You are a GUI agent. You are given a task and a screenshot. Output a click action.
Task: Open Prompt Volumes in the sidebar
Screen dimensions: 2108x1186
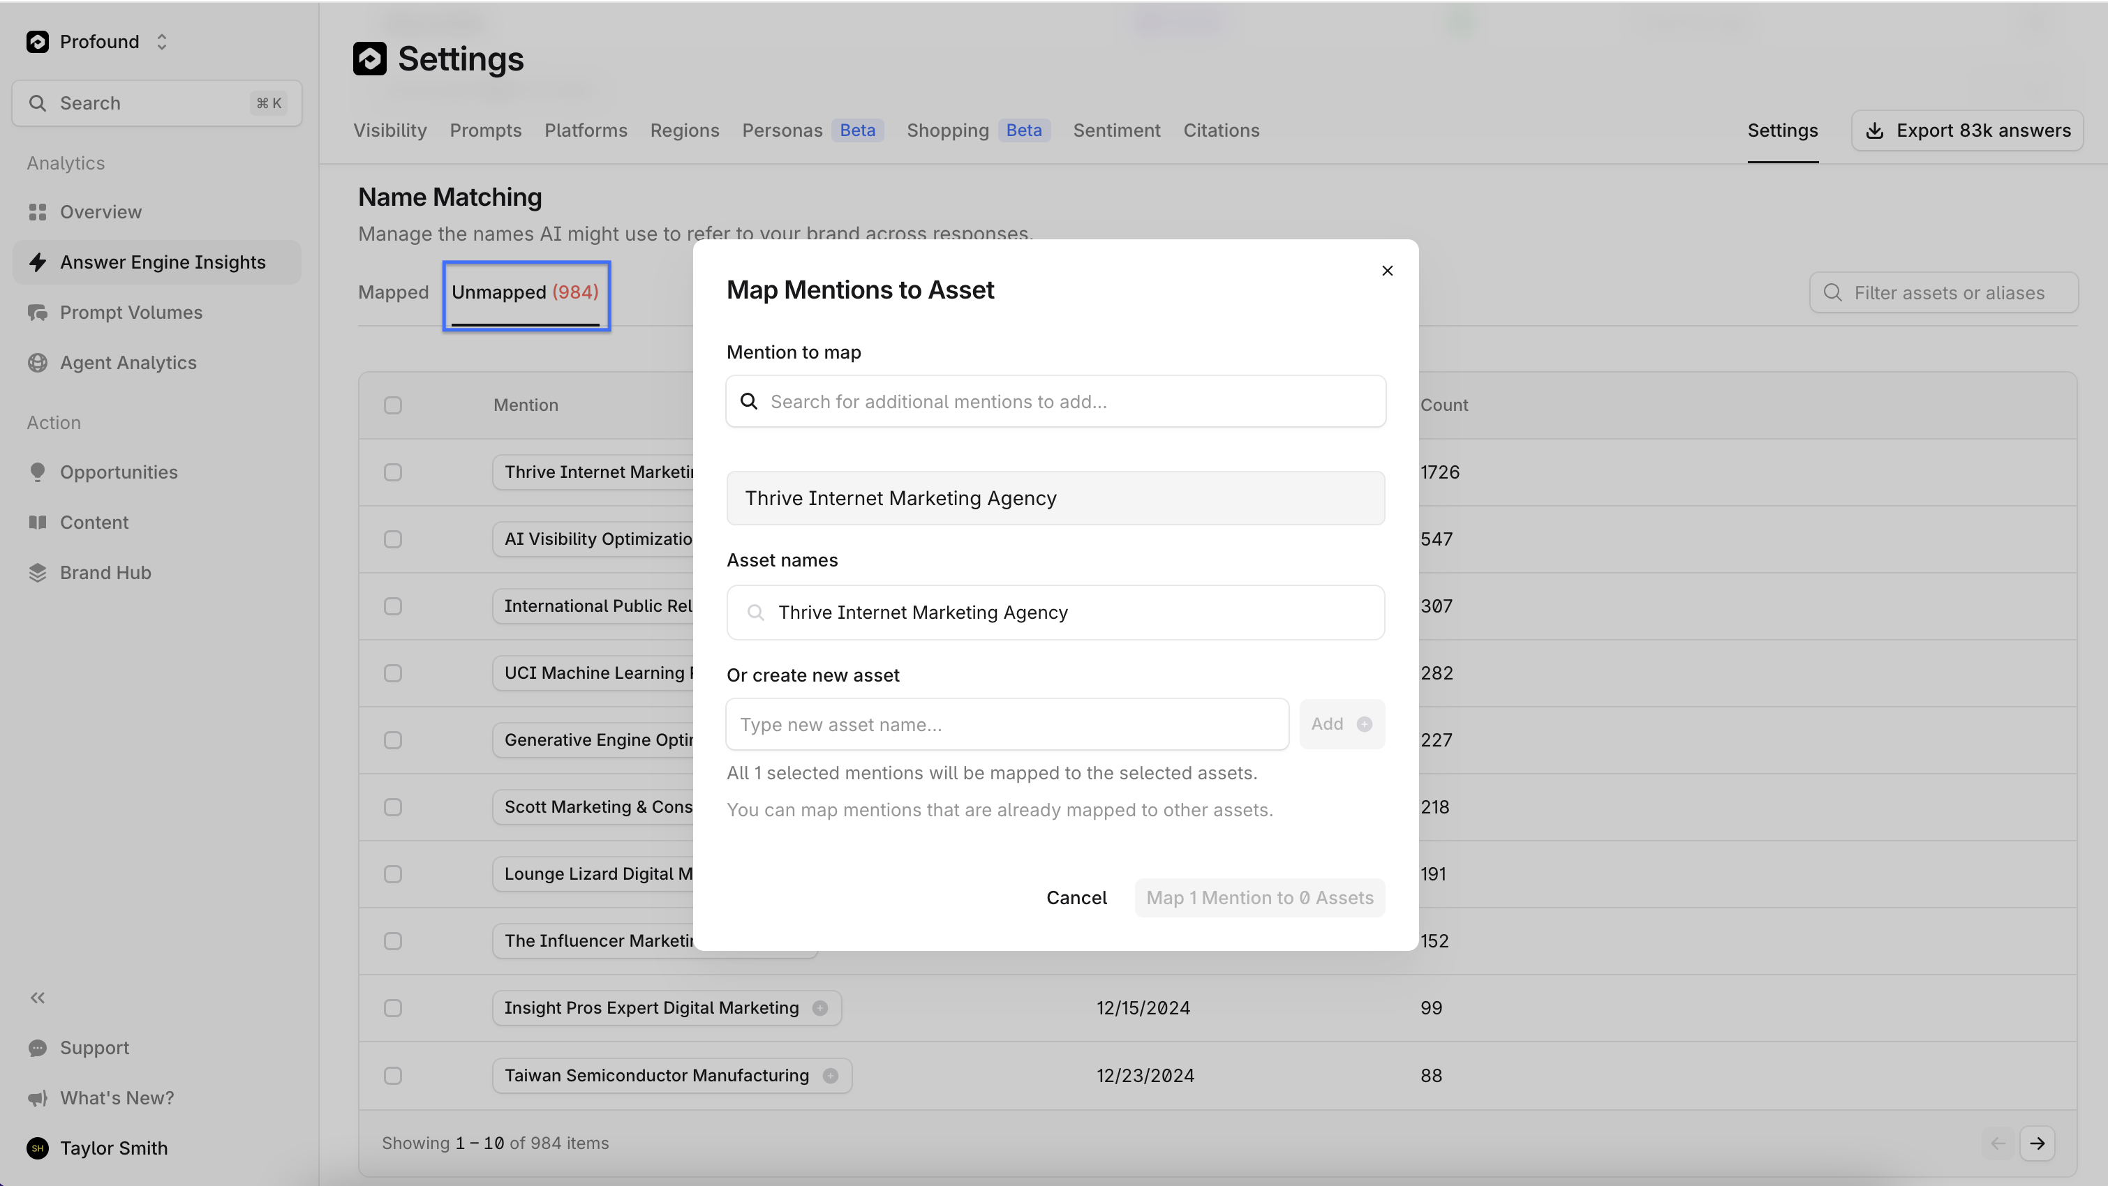click(x=131, y=312)
